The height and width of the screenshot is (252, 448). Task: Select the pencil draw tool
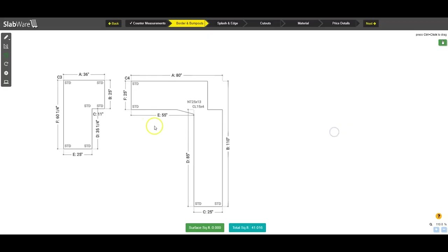[x=6, y=37]
